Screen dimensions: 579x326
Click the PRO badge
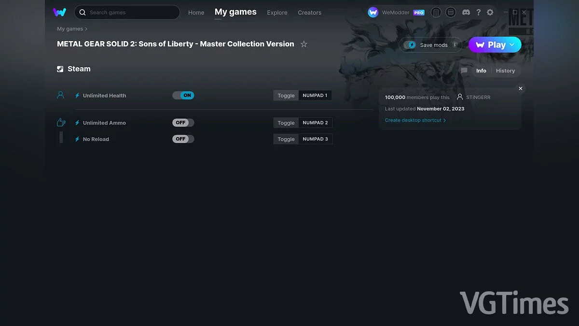coord(419,13)
